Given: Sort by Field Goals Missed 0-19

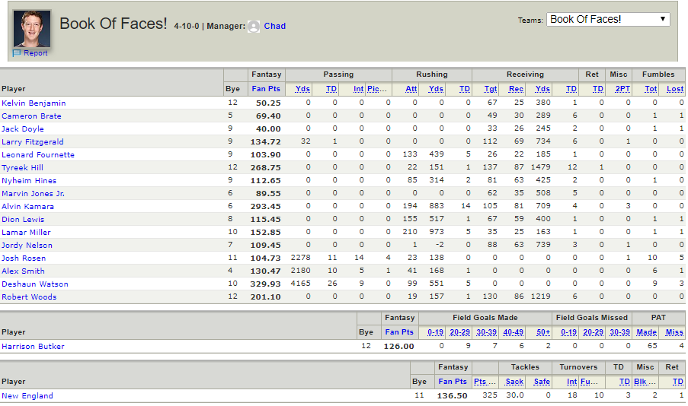Looking at the screenshot, I should point(568,332).
